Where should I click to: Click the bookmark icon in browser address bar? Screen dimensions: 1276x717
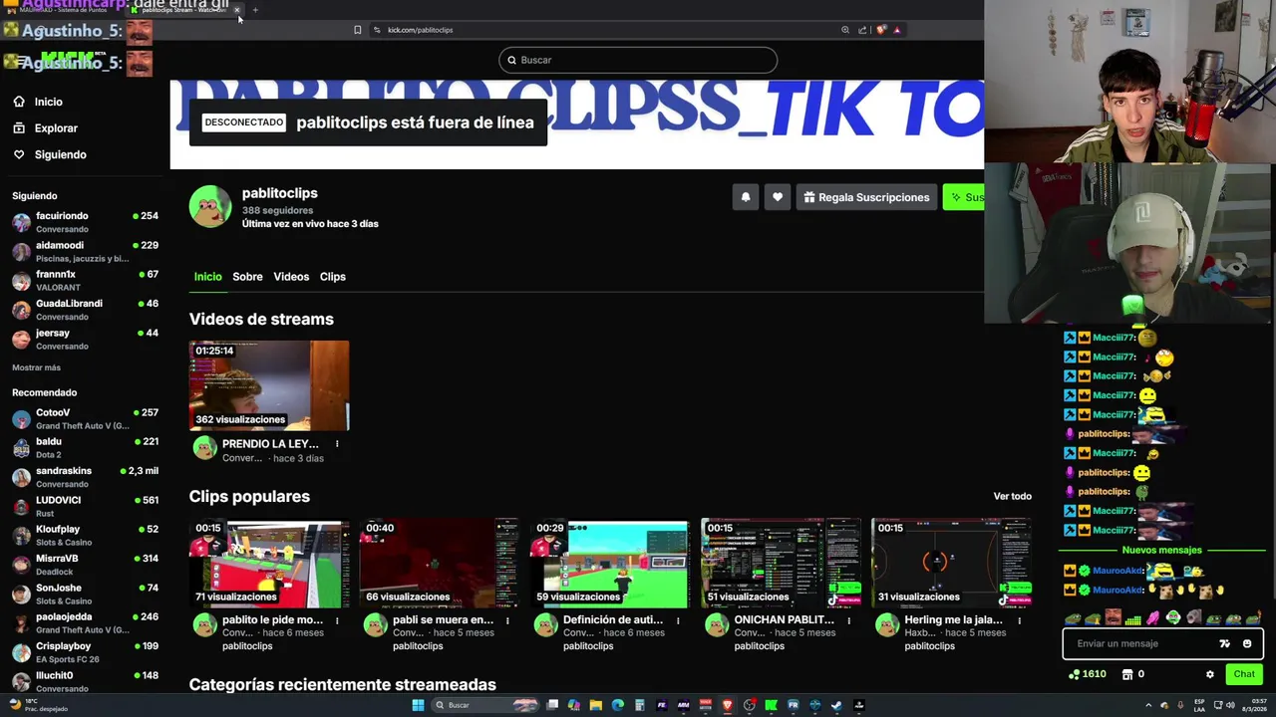357,30
